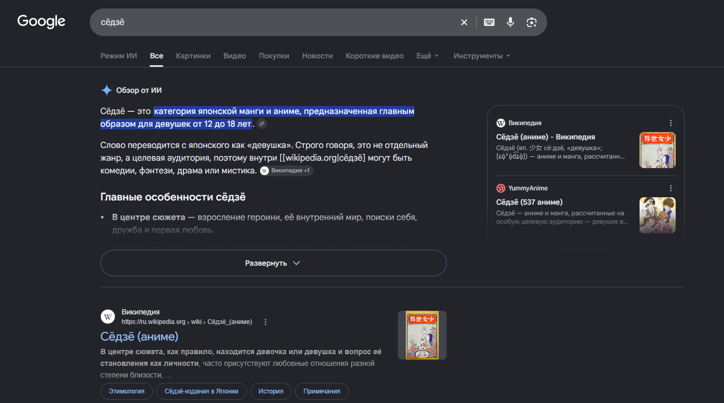Viewport: 724px width, 403px height.
Task: Open the on-screen keyboard icon
Action: pos(489,22)
